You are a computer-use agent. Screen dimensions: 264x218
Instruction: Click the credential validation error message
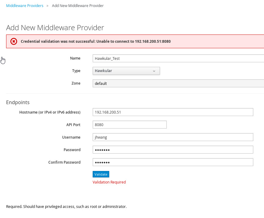point(95,42)
